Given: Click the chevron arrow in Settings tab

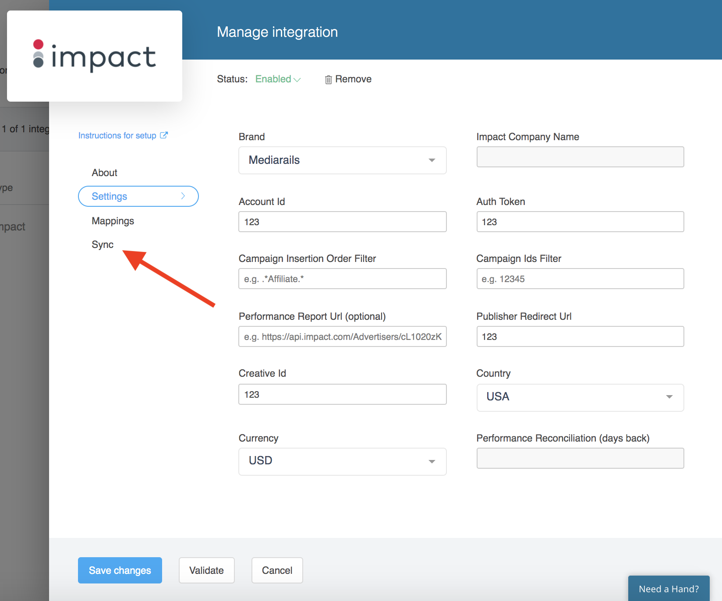Looking at the screenshot, I should [183, 196].
